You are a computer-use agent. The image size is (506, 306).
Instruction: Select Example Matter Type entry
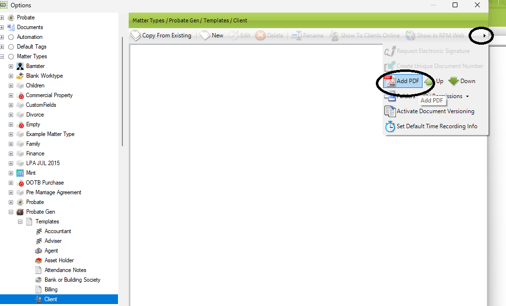click(51, 134)
